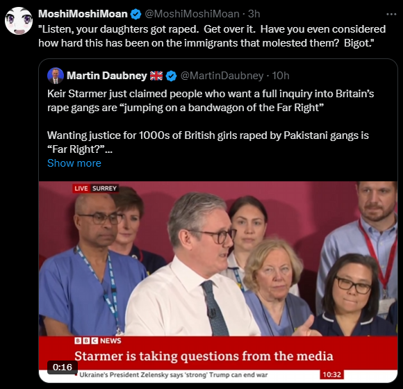Click Martin Daubney's small profile avatar
The width and height of the screenshot is (403, 389).
[56, 76]
